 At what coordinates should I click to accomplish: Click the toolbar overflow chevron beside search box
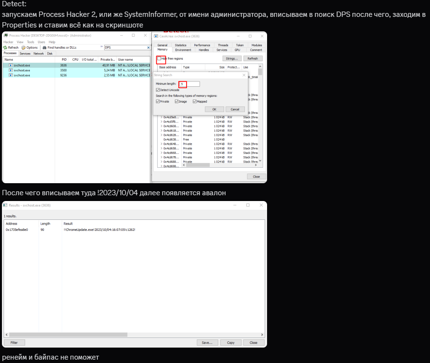tap(101, 47)
